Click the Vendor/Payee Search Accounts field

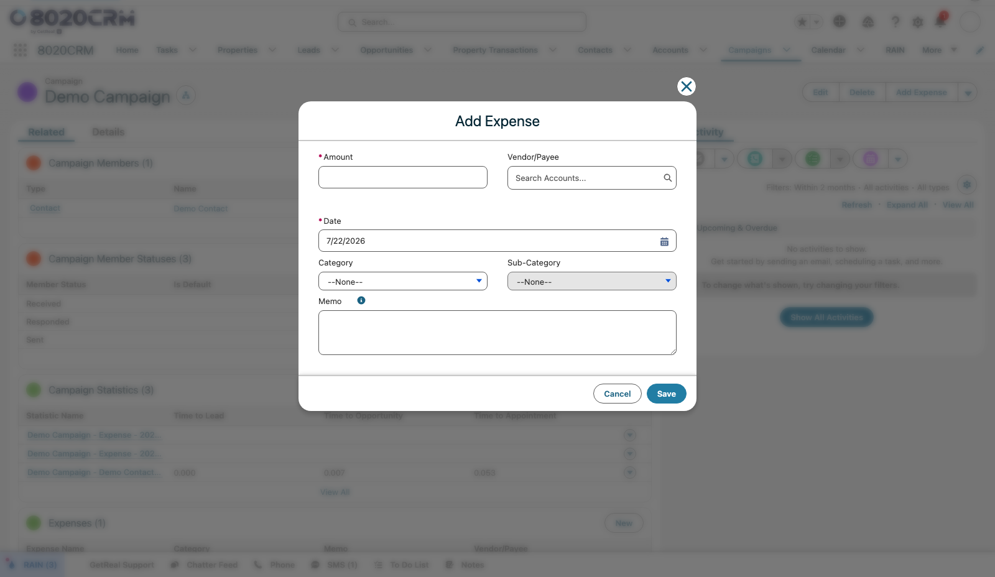591,178
